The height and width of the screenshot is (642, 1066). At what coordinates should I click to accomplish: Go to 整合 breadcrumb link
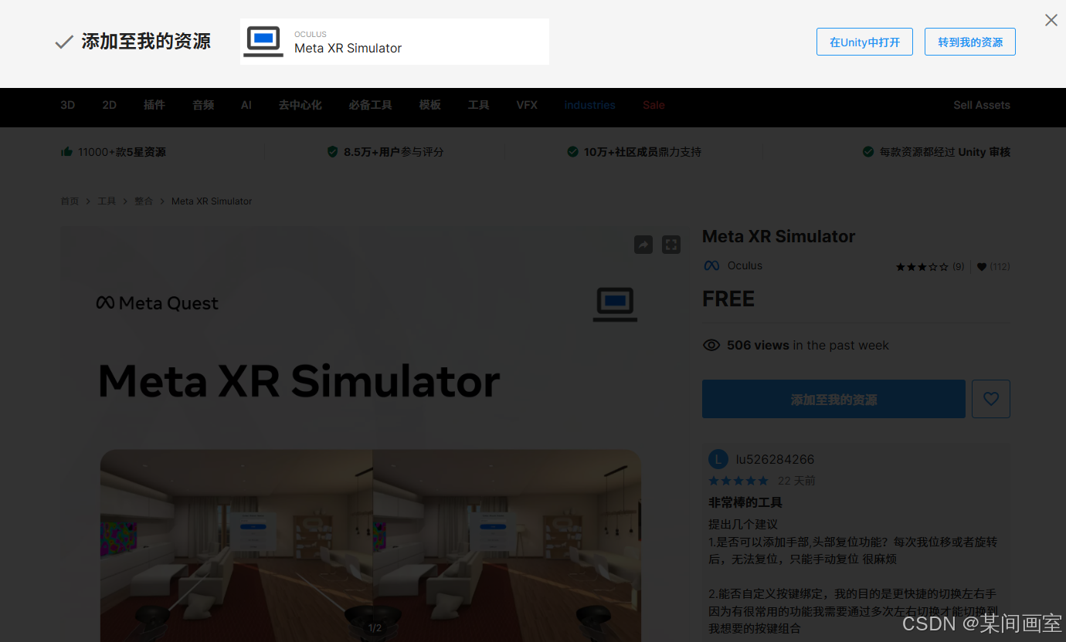(x=144, y=201)
